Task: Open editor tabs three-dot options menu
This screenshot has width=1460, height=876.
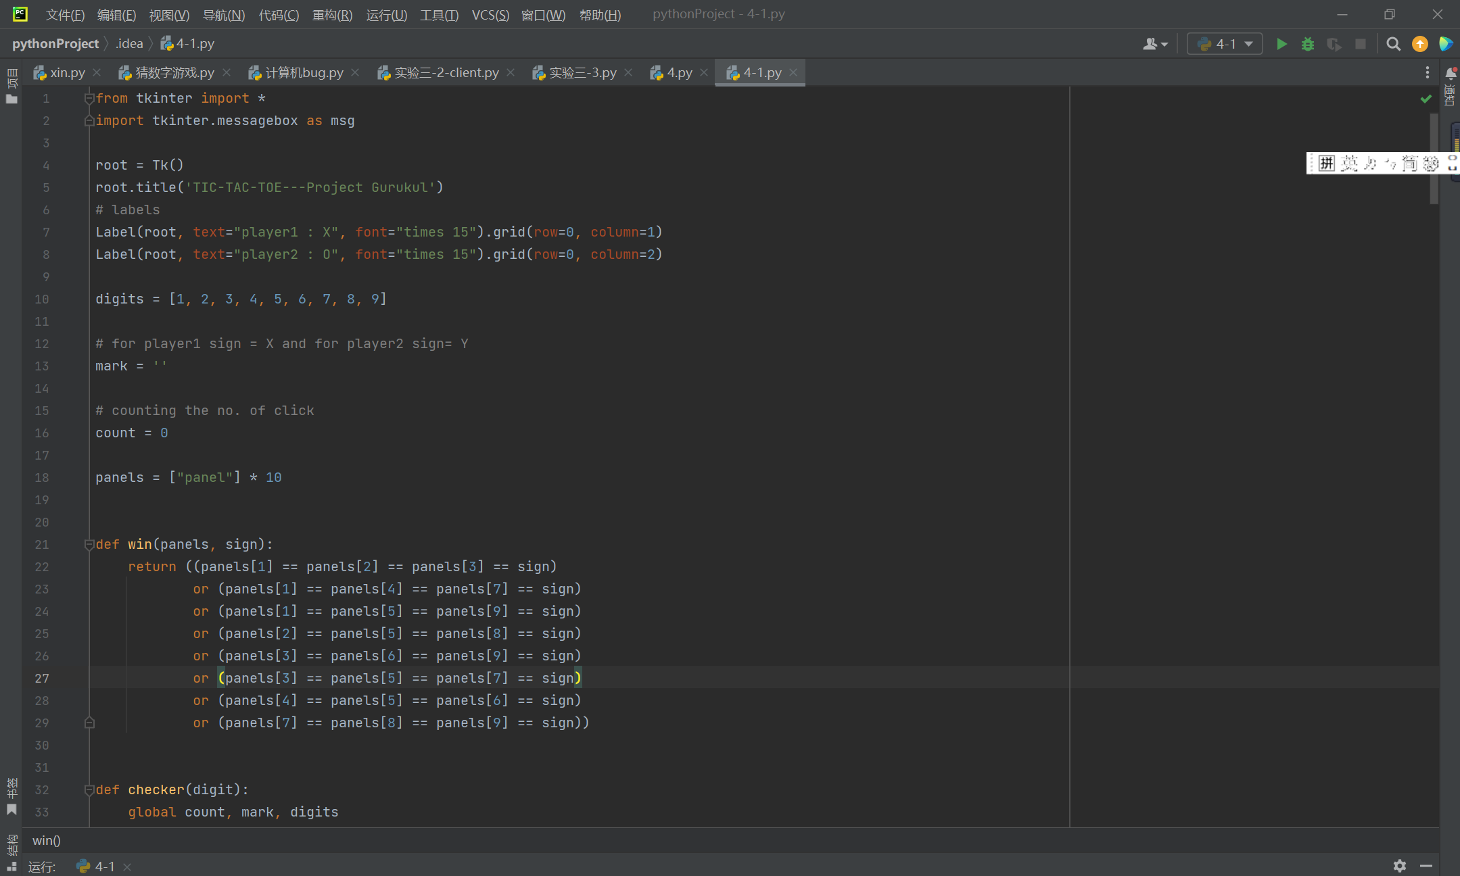Action: coord(1427,72)
